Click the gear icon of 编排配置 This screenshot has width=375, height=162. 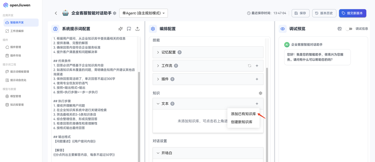coord(153,29)
